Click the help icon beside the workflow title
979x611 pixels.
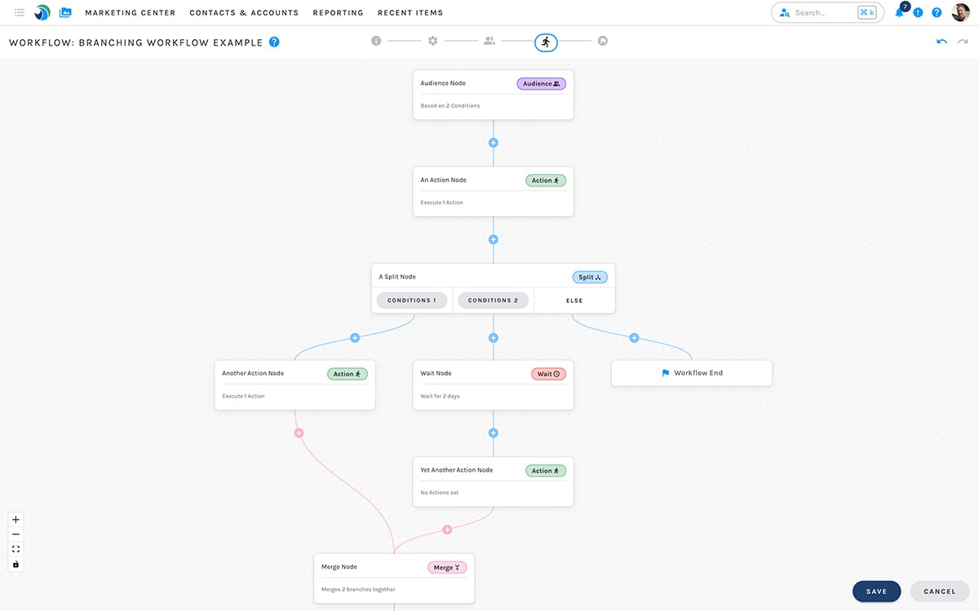[275, 41]
